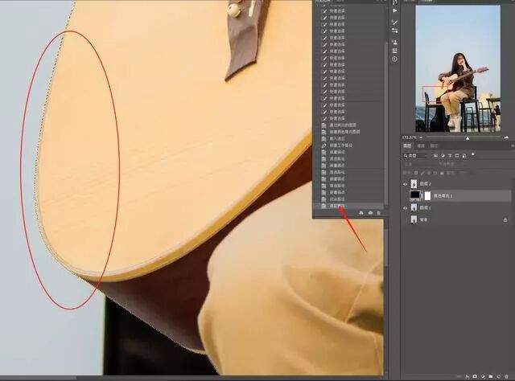Image resolution: width=515 pixels, height=381 pixels.
Task: Select the 图层 2 layer name
Action: (426, 184)
